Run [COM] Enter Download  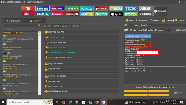[x=82, y=43]
